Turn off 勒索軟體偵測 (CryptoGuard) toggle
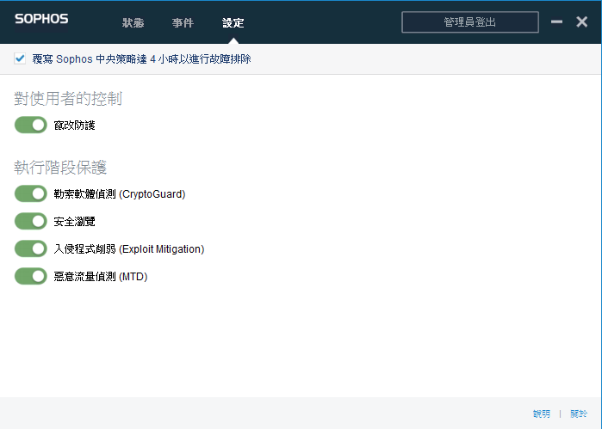The image size is (602, 429). click(x=30, y=194)
